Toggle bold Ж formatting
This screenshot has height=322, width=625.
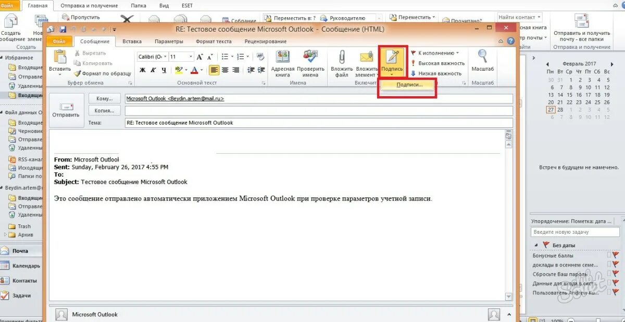pos(142,70)
